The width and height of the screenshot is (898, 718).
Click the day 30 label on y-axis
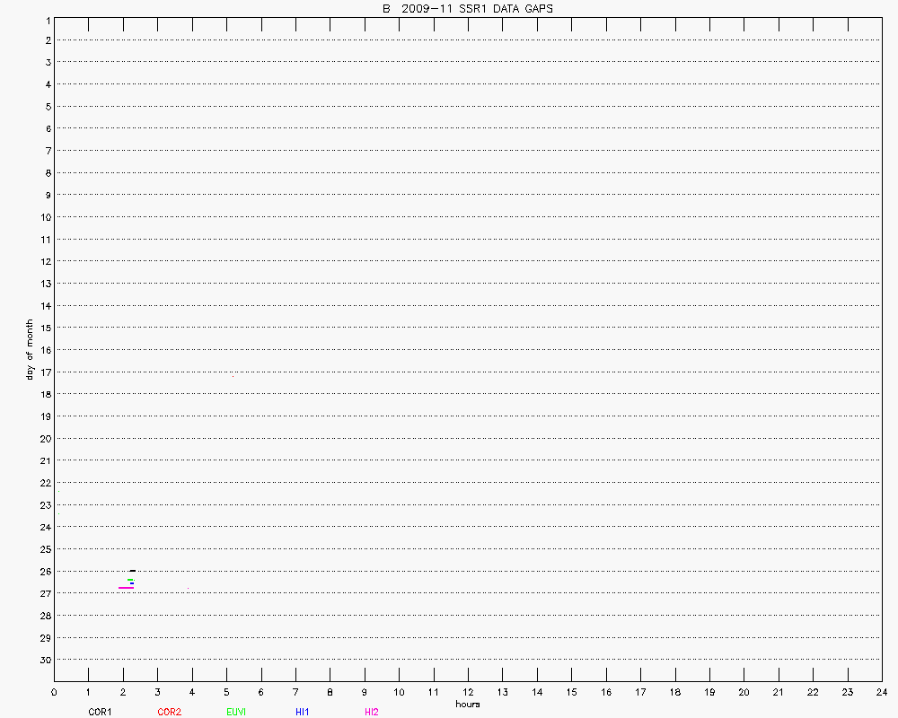pos(43,660)
